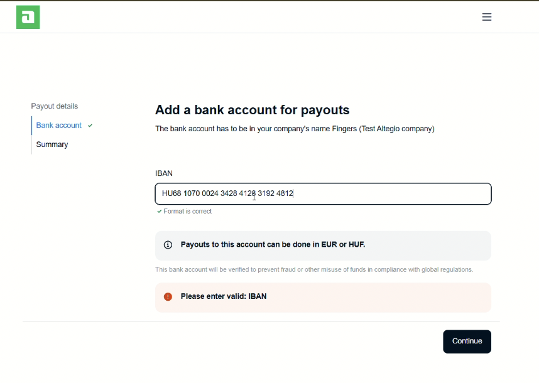539x383 pixels.
Task: Click the IBAN field label
Action: [x=164, y=173]
